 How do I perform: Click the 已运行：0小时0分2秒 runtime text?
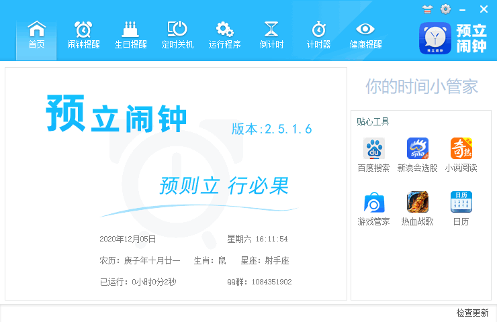click(138, 282)
